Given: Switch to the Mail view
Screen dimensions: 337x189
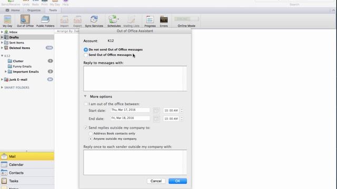Looking at the screenshot, I should point(27,156).
